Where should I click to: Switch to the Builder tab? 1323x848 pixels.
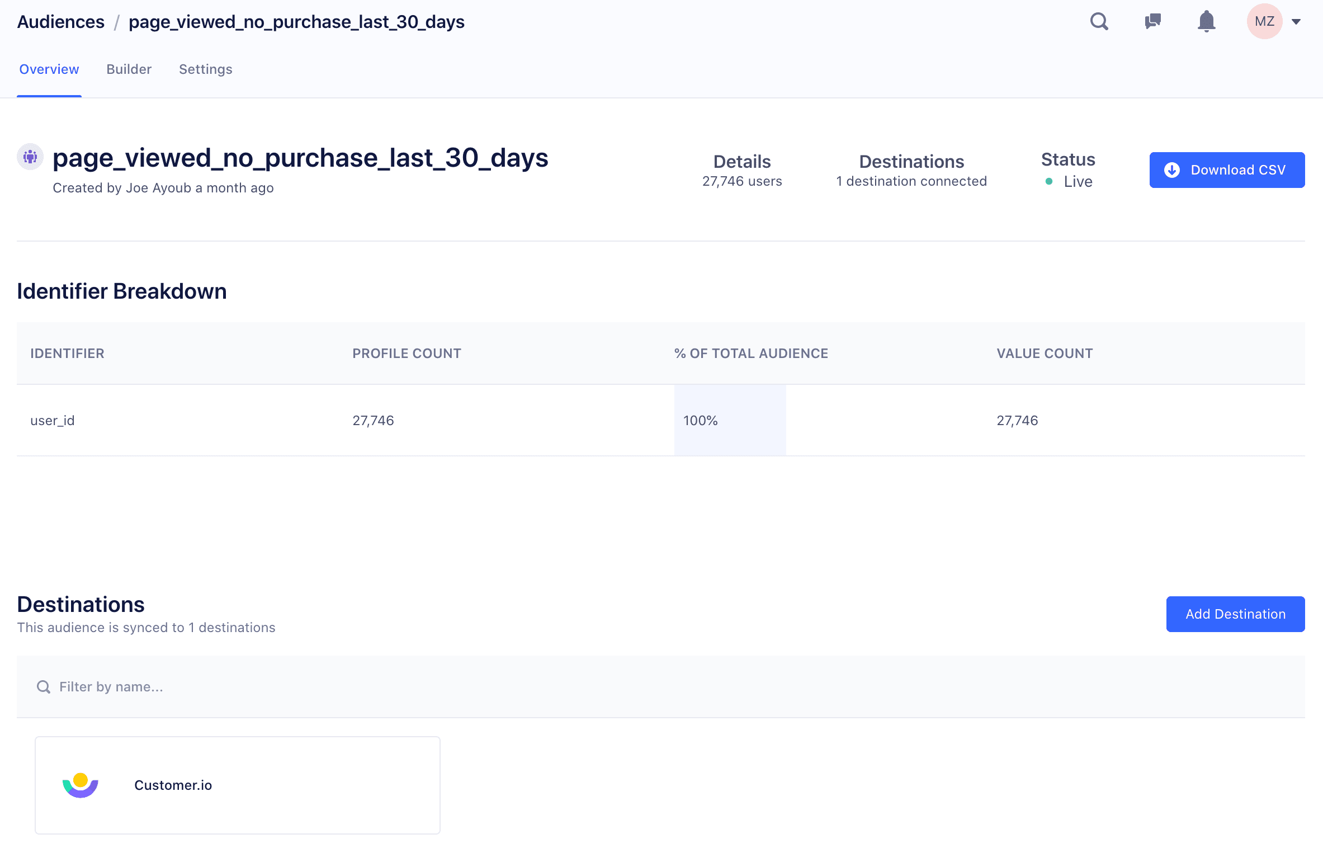pyautogui.click(x=129, y=69)
